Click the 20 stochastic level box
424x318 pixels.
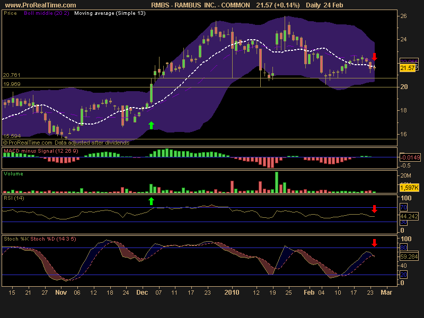[403, 275]
